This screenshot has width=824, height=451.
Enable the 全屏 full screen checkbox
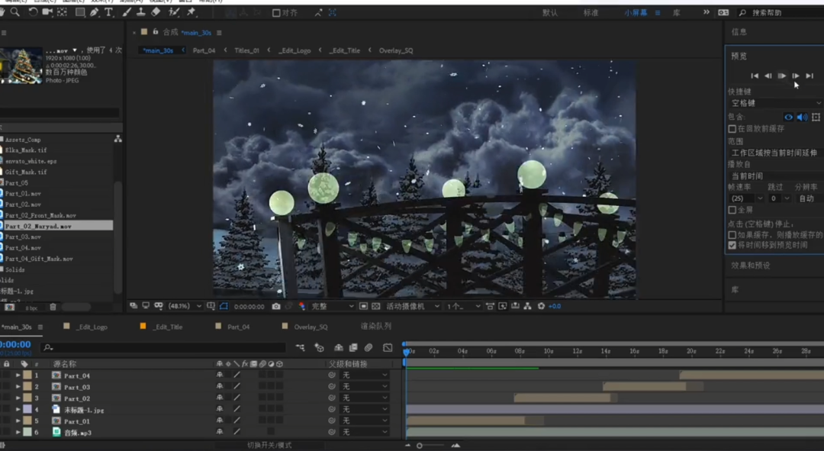(x=732, y=210)
